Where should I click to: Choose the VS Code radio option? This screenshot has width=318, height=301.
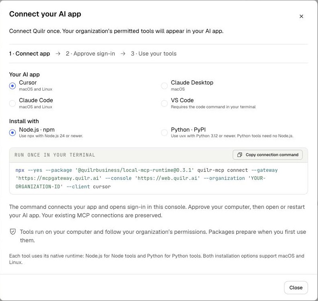[x=164, y=103]
